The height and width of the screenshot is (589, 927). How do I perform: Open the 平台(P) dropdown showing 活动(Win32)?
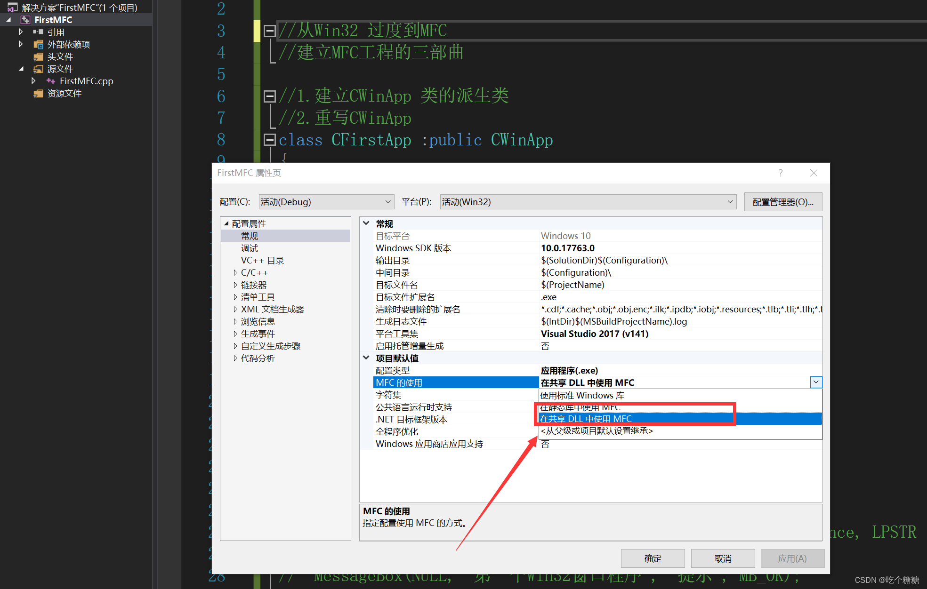pyautogui.click(x=730, y=201)
